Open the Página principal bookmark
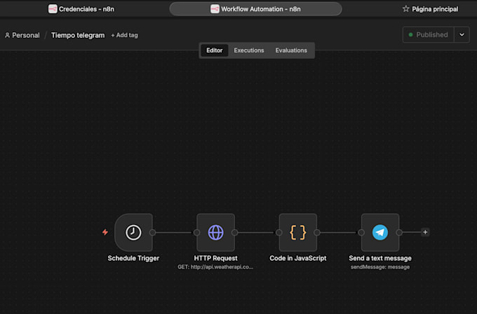 (x=430, y=9)
